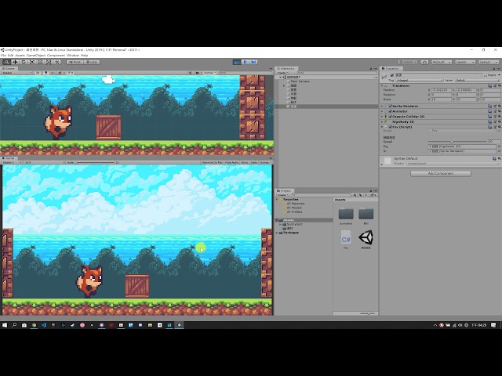Toggle the Fox (Script) enabled checkbox
Screen dimensions: 502x376
coord(391,127)
